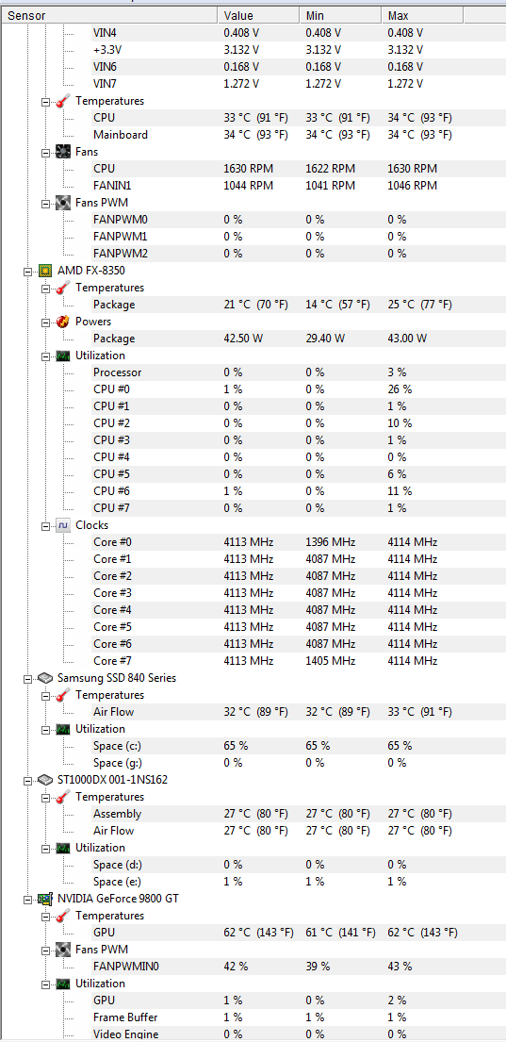Click the waveform icon beside Clocks
Viewport: 506px width, 1042px height.
click(x=64, y=525)
